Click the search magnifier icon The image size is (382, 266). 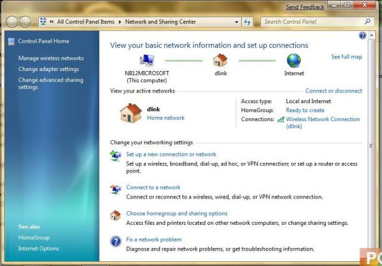(x=368, y=21)
